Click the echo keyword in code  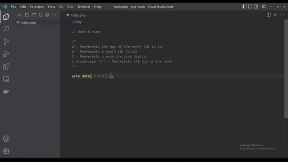click(76, 76)
